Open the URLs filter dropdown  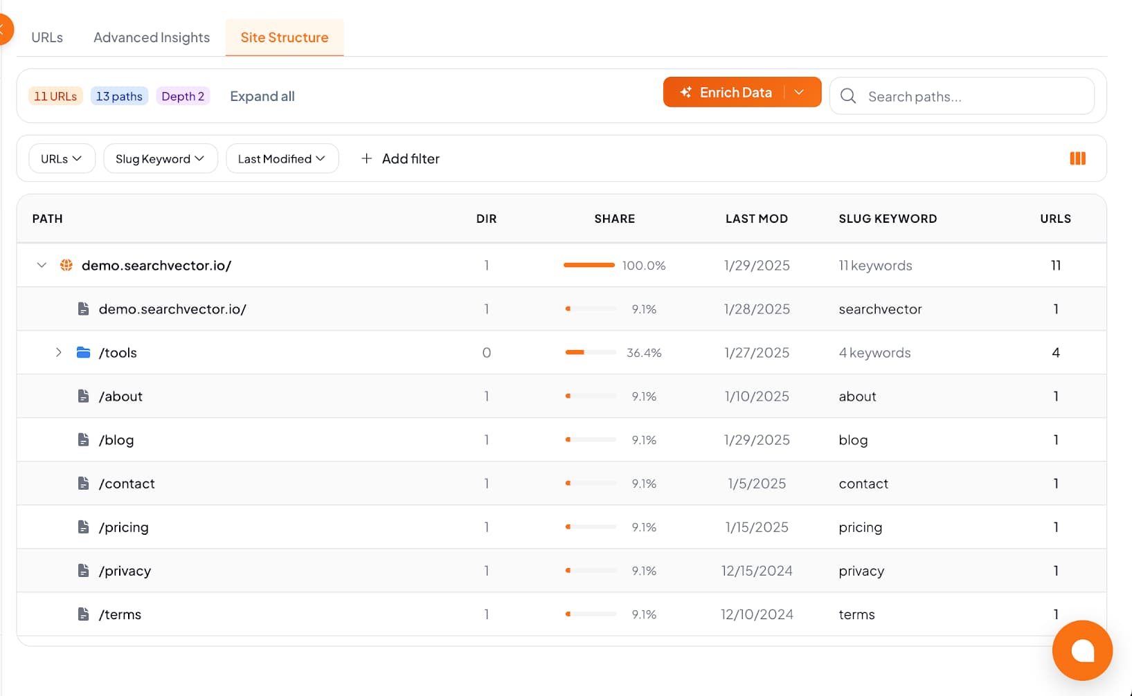coord(62,158)
